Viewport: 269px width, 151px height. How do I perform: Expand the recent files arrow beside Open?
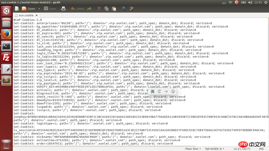[39, 9]
